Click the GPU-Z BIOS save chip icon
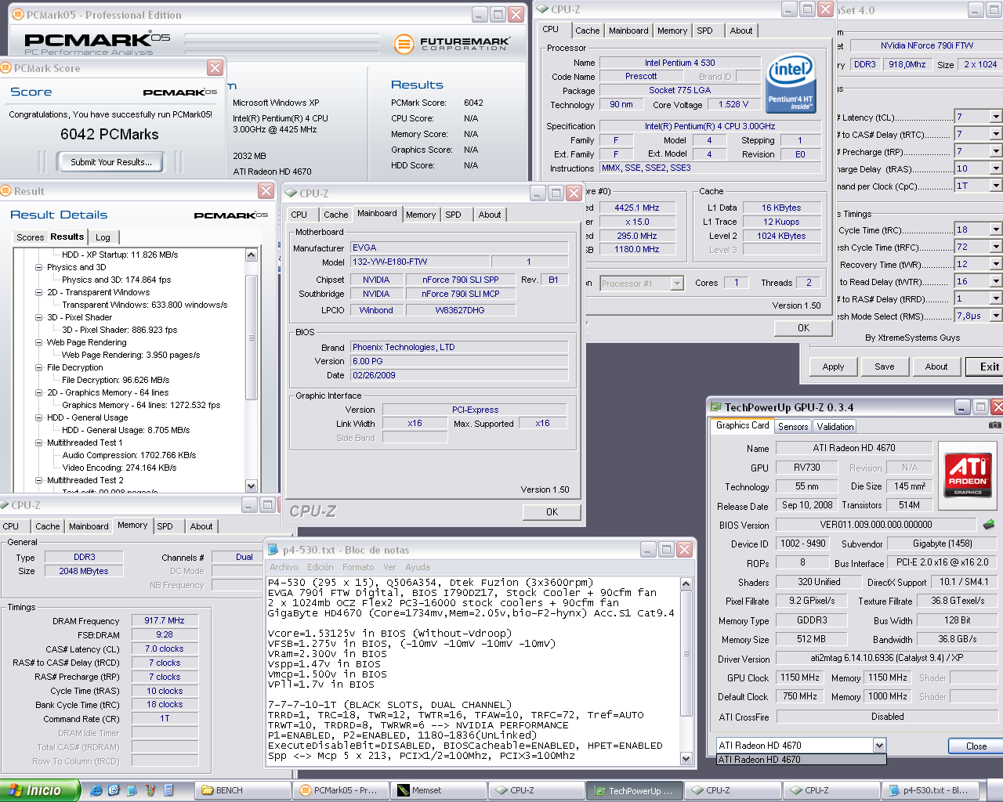Viewport: 1003px width, 802px height. pyautogui.click(x=989, y=524)
